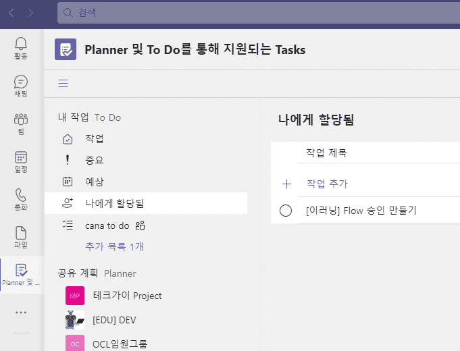
Task: Open 팀 teams in sidebar
Action: tap(21, 124)
